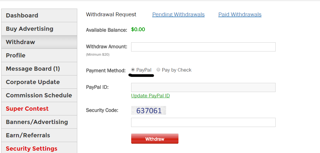Open Message Board (1)
The width and height of the screenshot is (320, 153).
coord(33,69)
